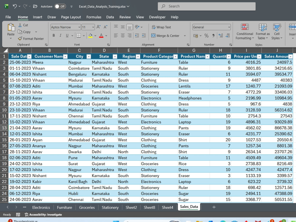Screen dimensions: 296x222
Task: Click the Borders icon
Action: [79, 36]
